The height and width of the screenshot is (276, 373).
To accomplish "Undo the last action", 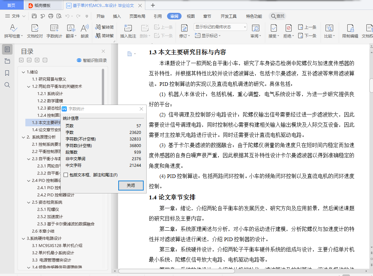I will (x=68, y=16).
